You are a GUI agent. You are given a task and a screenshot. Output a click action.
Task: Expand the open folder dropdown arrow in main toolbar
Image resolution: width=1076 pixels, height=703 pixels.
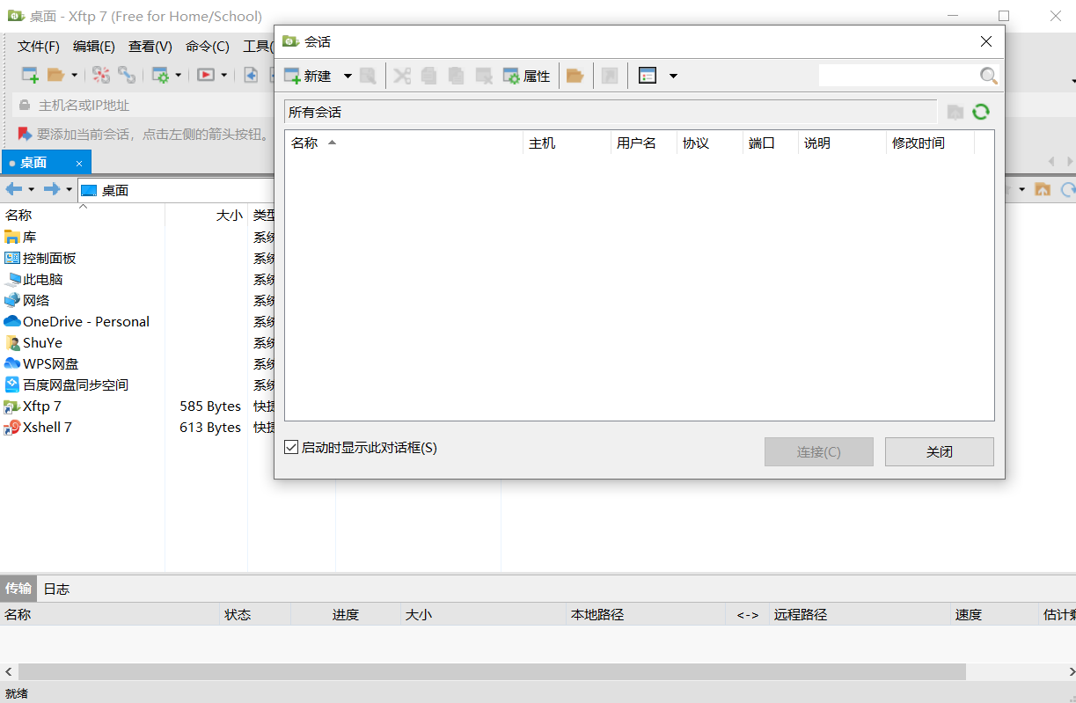[75, 76]
